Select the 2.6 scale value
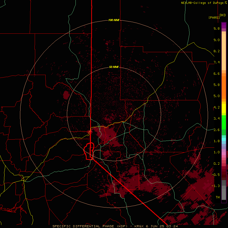The width and height of the screenshot is (228, 228). point(217,130)
